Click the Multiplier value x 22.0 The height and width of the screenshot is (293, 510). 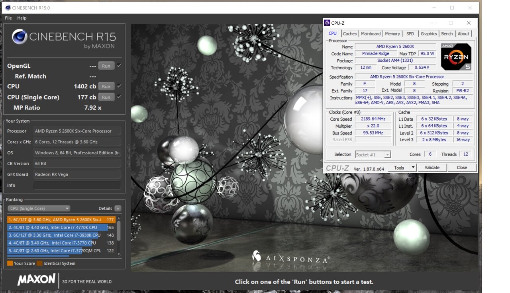[373, 126]
